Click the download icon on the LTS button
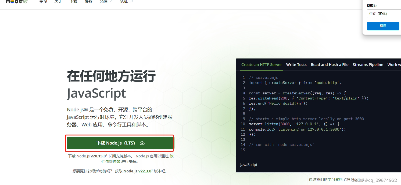Image resolution: width=401 pixels, height=185 pixels. point(142,143)
